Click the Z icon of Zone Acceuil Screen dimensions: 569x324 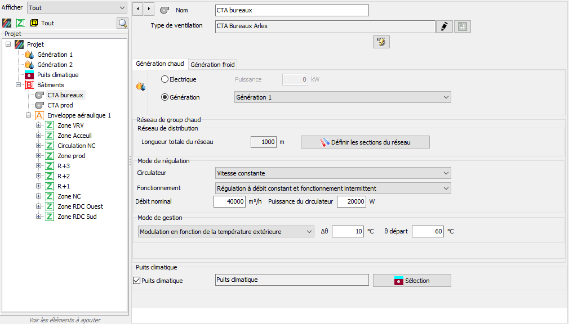coord(50,136)
